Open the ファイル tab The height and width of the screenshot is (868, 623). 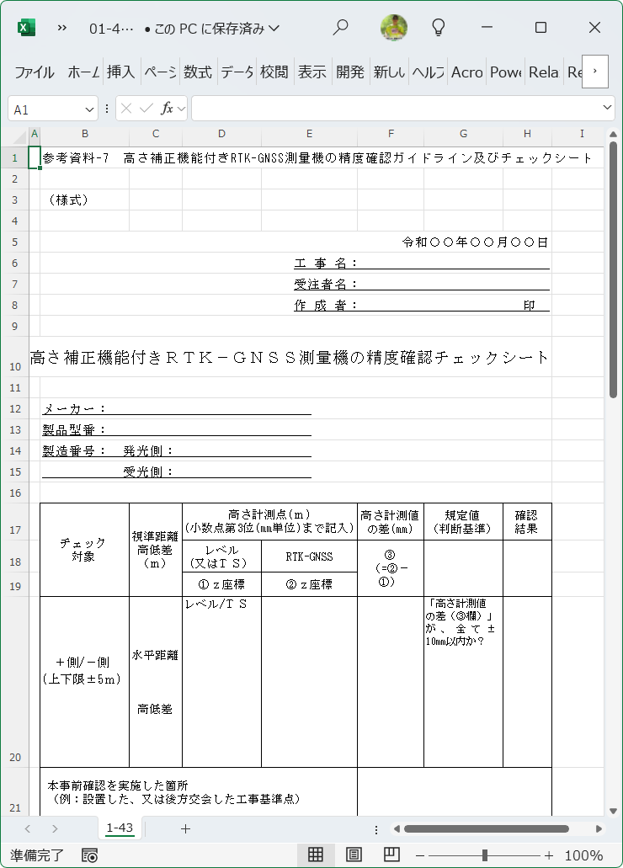(35, 72)
